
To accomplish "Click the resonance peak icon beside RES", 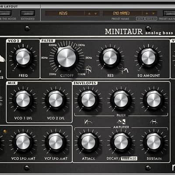I will point(124,70).
